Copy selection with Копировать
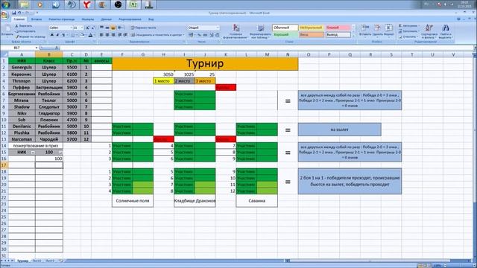 [x=25, y=31]
